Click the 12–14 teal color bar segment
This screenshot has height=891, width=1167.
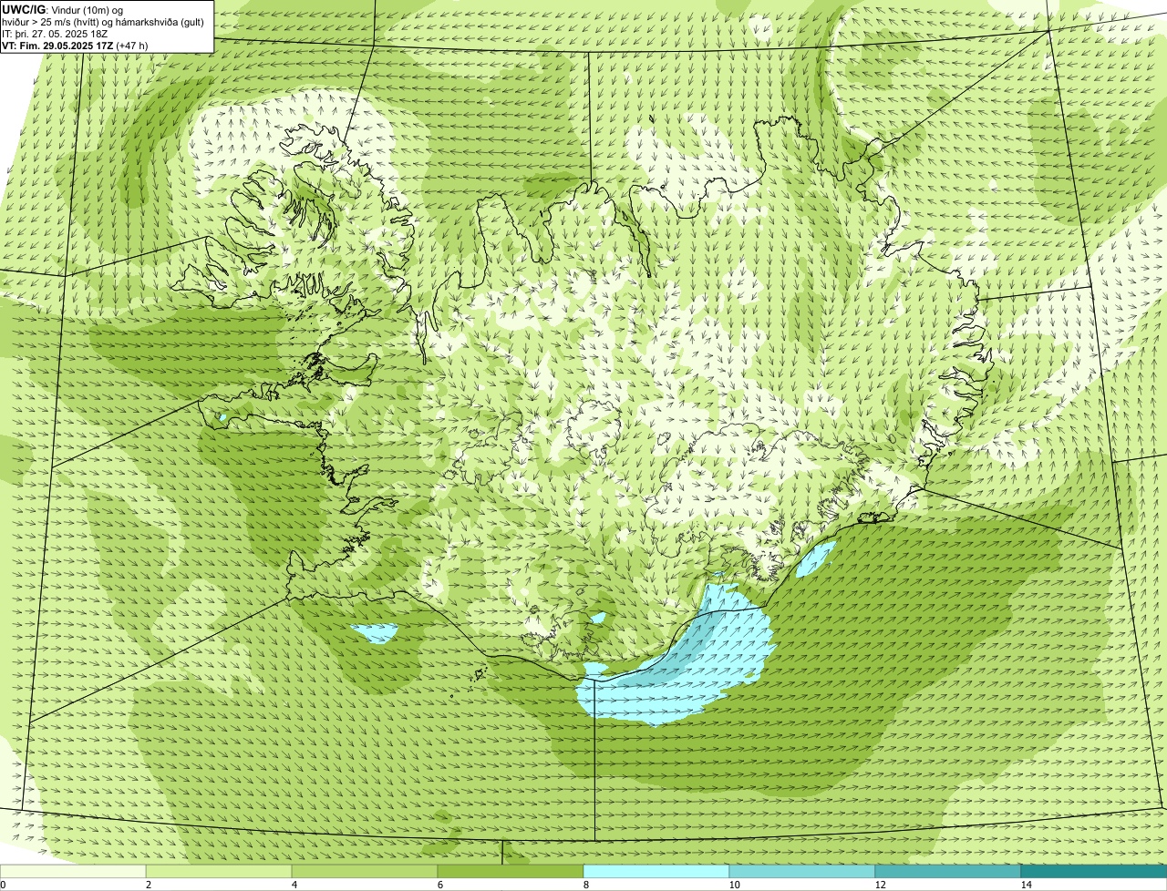pos(948,871)
